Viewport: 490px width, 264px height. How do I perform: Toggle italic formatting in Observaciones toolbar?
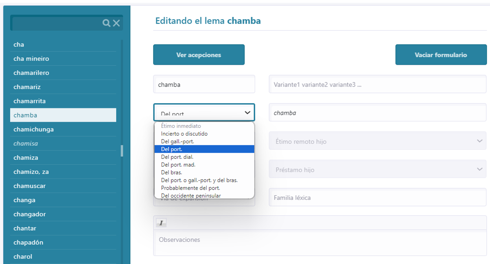[161, 223]
